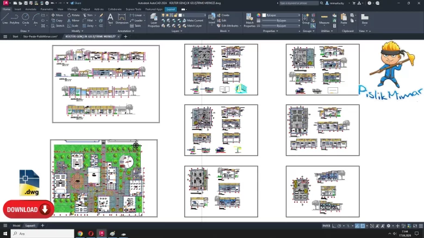
Task: Open the Annotate ribbon tab
Action: coord(31,9)
